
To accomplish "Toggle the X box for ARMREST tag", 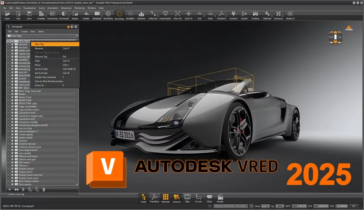I will click(12, 60).
